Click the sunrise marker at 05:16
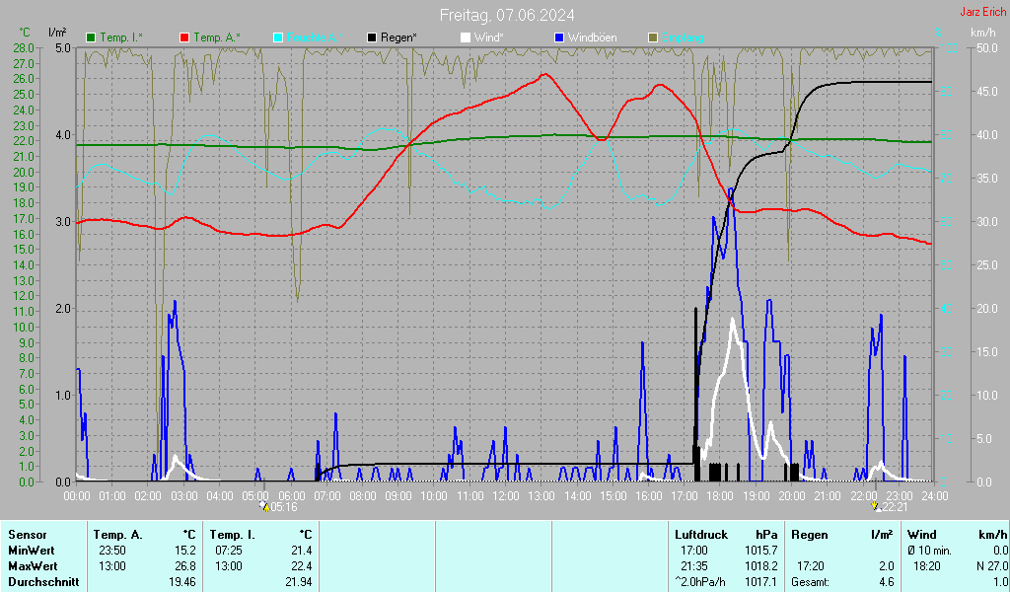 (x=263, y=505)
